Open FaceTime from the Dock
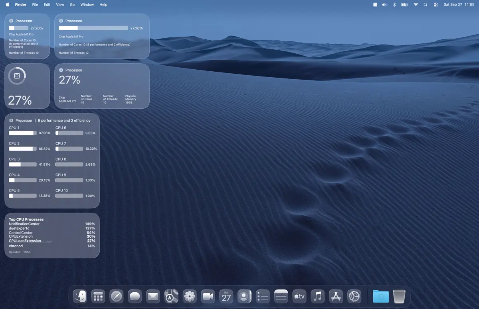479x309 pixels. point(208,296)
